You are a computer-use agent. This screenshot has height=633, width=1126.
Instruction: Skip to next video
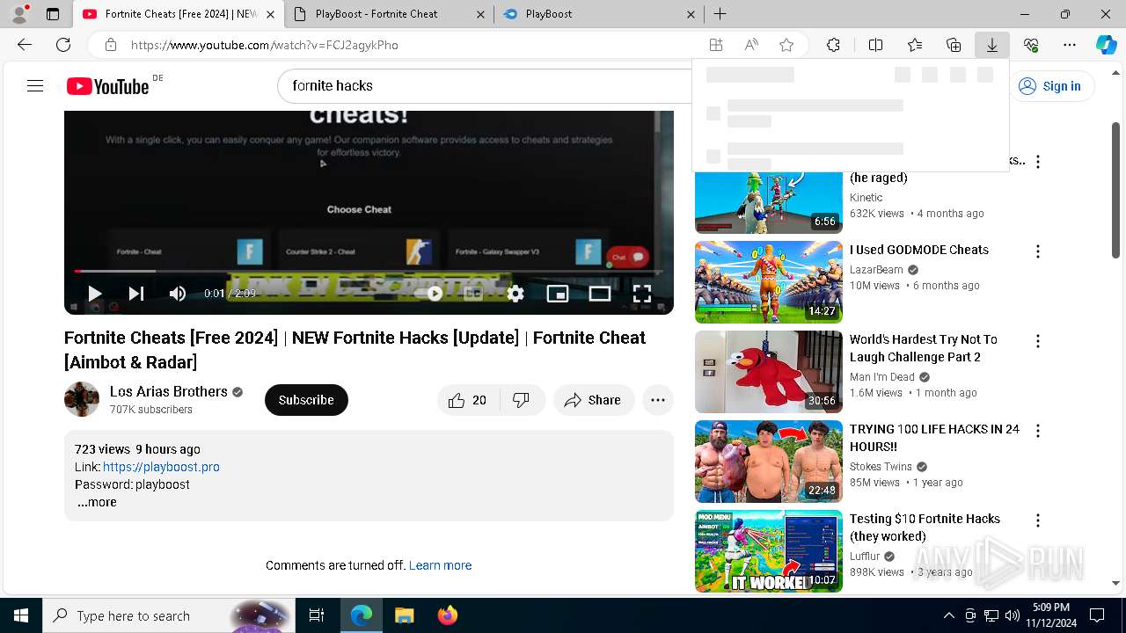tap(136, 294)
